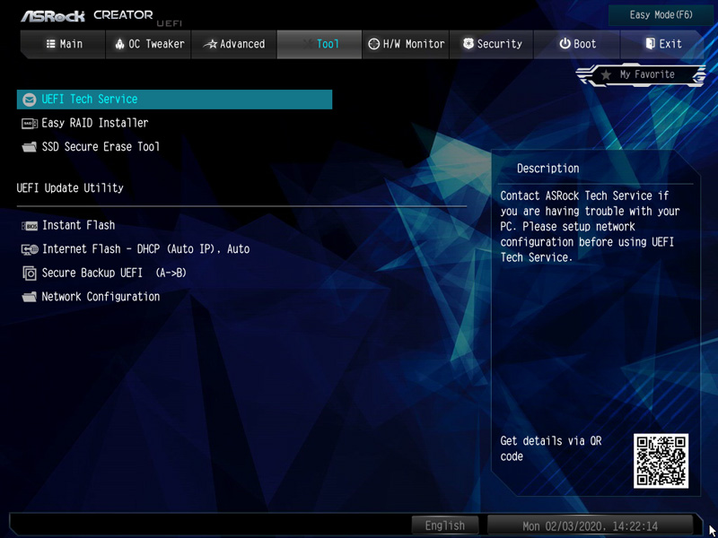Image resolution: width=718 pixels, height=538 pixels.
Task: Click the Description panel title
Action: 548,169
